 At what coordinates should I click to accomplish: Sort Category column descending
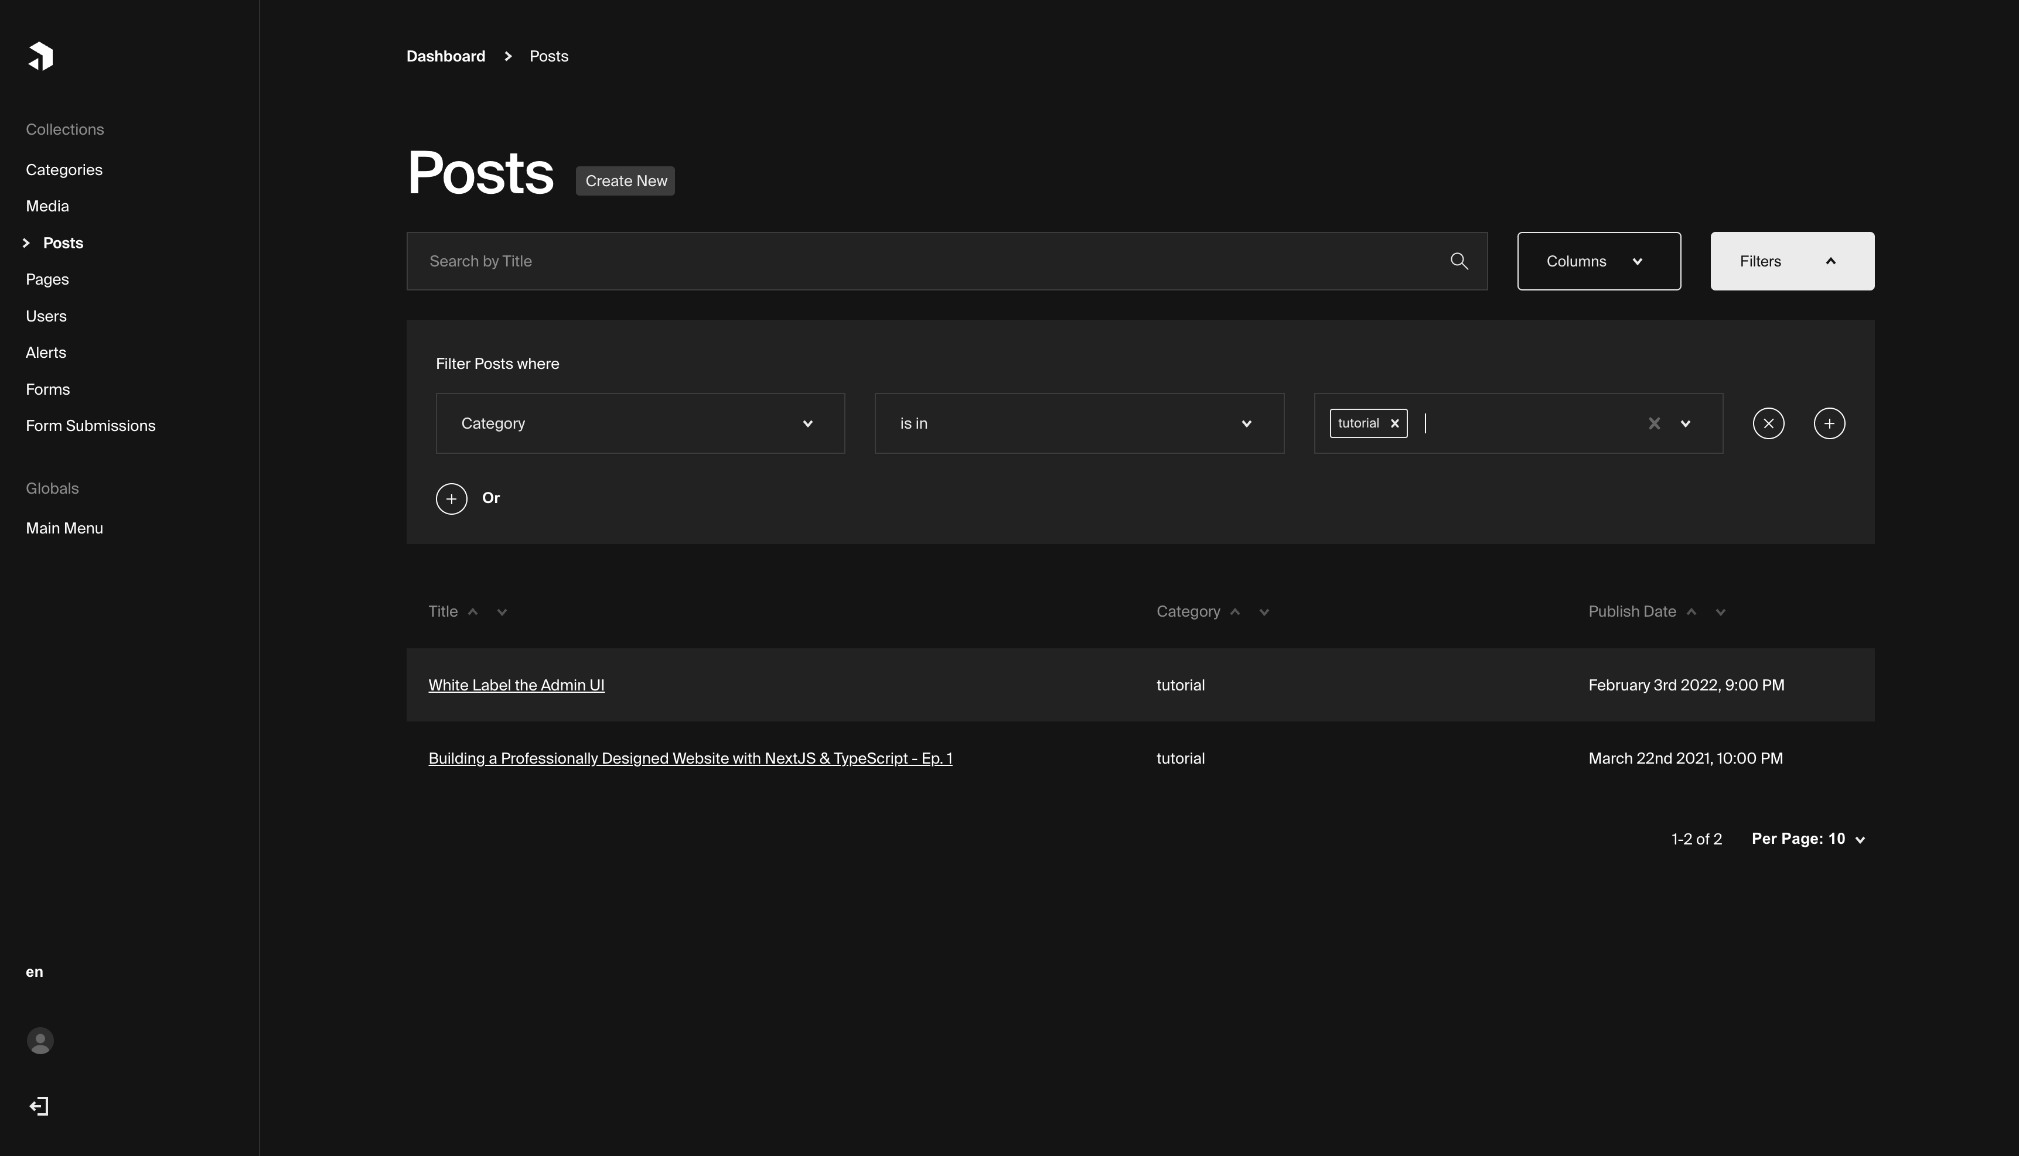[x=1264, y=612]
